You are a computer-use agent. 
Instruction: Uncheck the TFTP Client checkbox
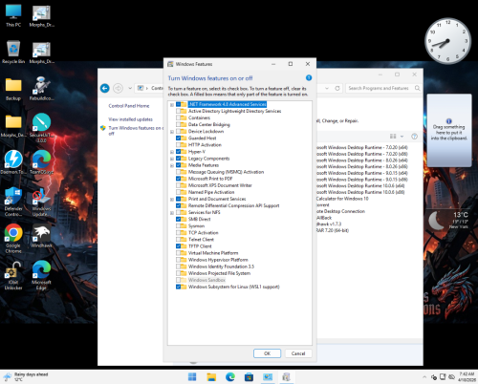[x=179, y=246]
